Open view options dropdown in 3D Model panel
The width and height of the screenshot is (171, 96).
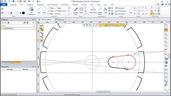click(x=34, y=22)
